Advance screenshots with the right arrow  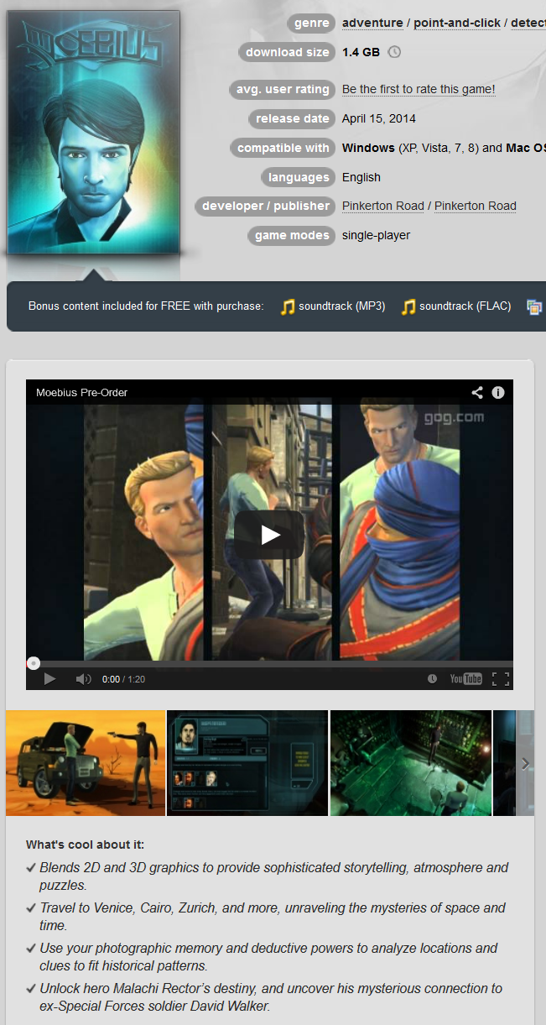525,763
